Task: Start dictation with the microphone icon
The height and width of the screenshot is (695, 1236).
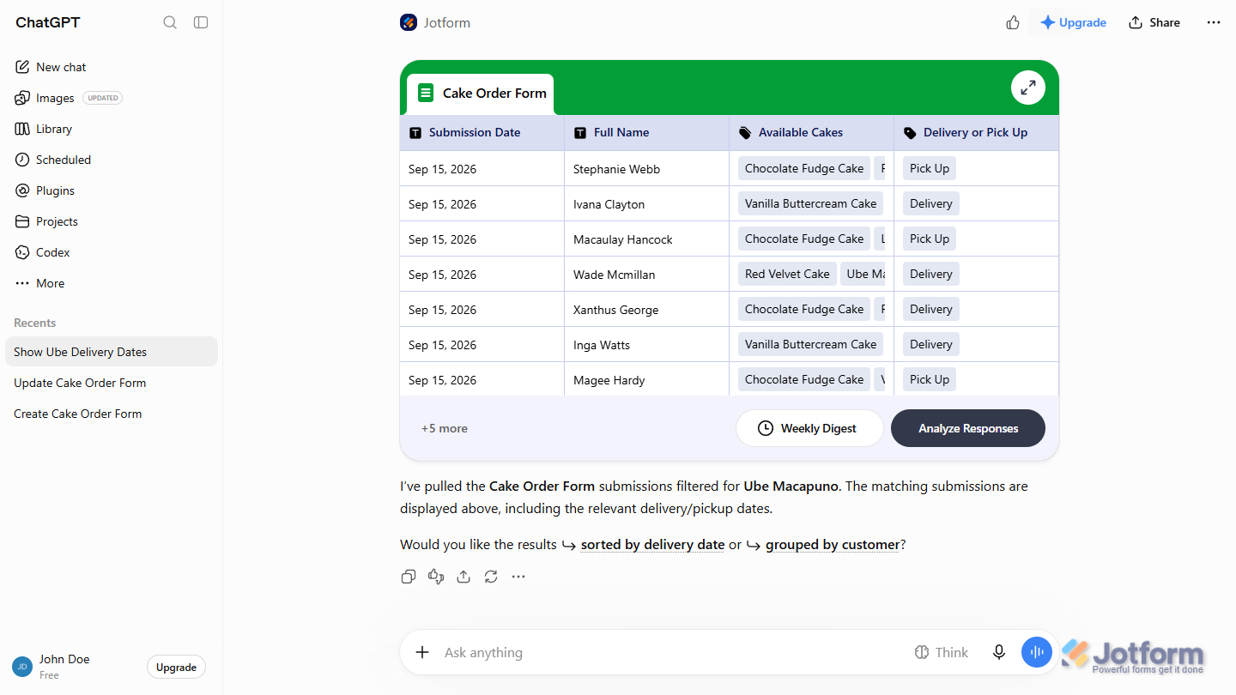Action: [x=999, y=652]
